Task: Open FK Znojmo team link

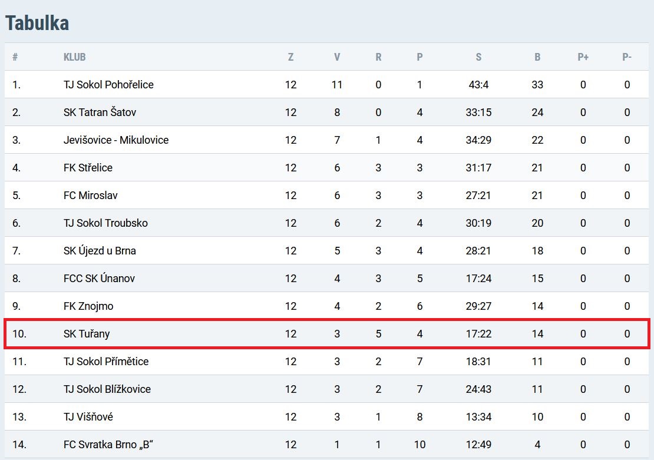Action: [88, 306]
